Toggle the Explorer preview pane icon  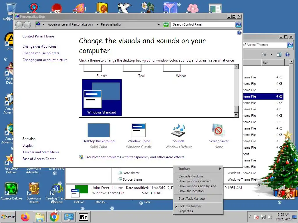point(279,55)
